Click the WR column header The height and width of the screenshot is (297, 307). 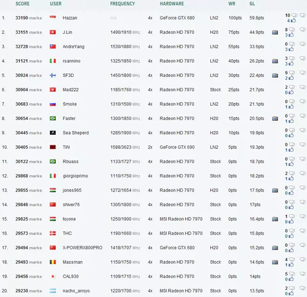[231, 4]
